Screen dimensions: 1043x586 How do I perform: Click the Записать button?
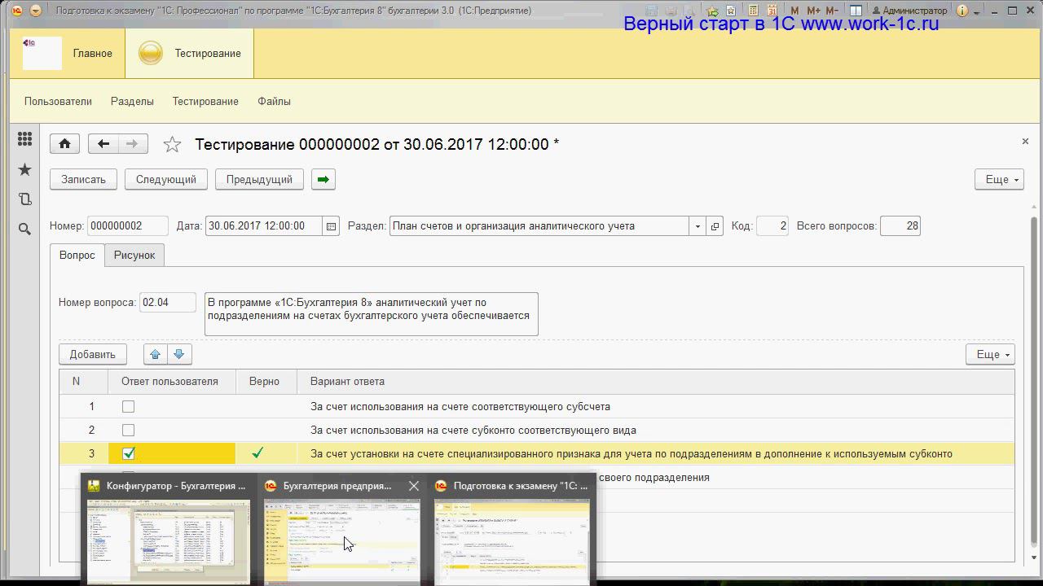point(84,179)
